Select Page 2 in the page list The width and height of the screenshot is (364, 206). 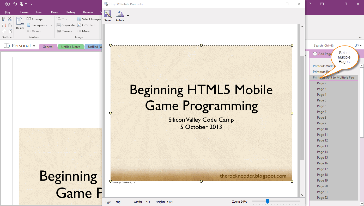tap(321, 83)
